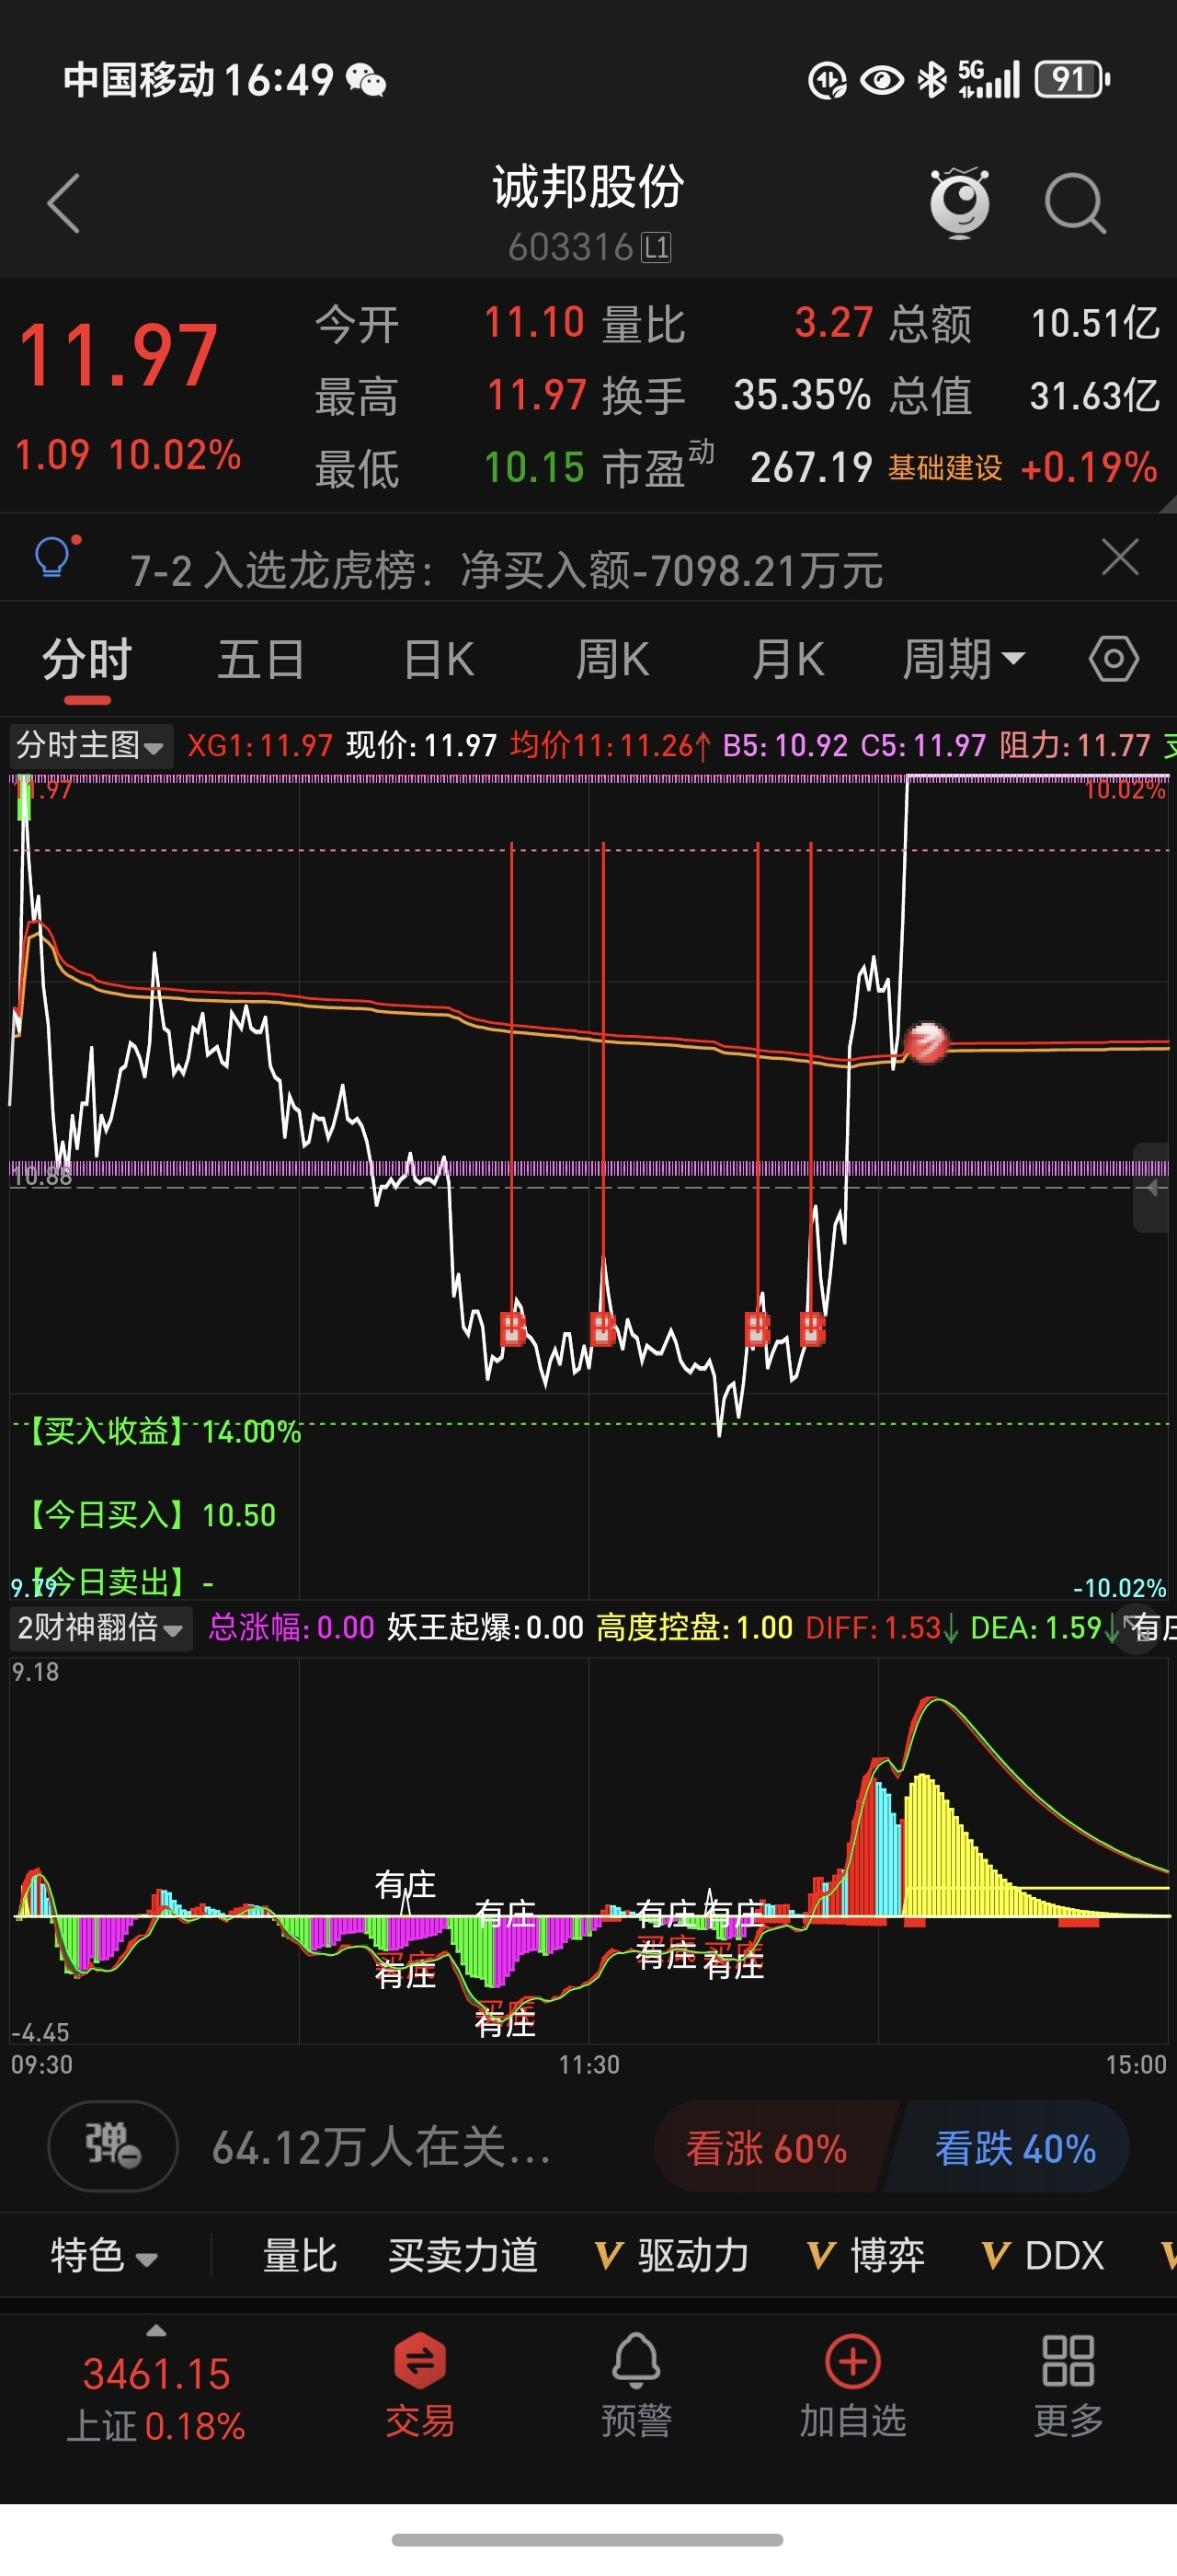Switch to 日K tab
This screenshot has width=1177, height=2576.
(x=438, y=660)
